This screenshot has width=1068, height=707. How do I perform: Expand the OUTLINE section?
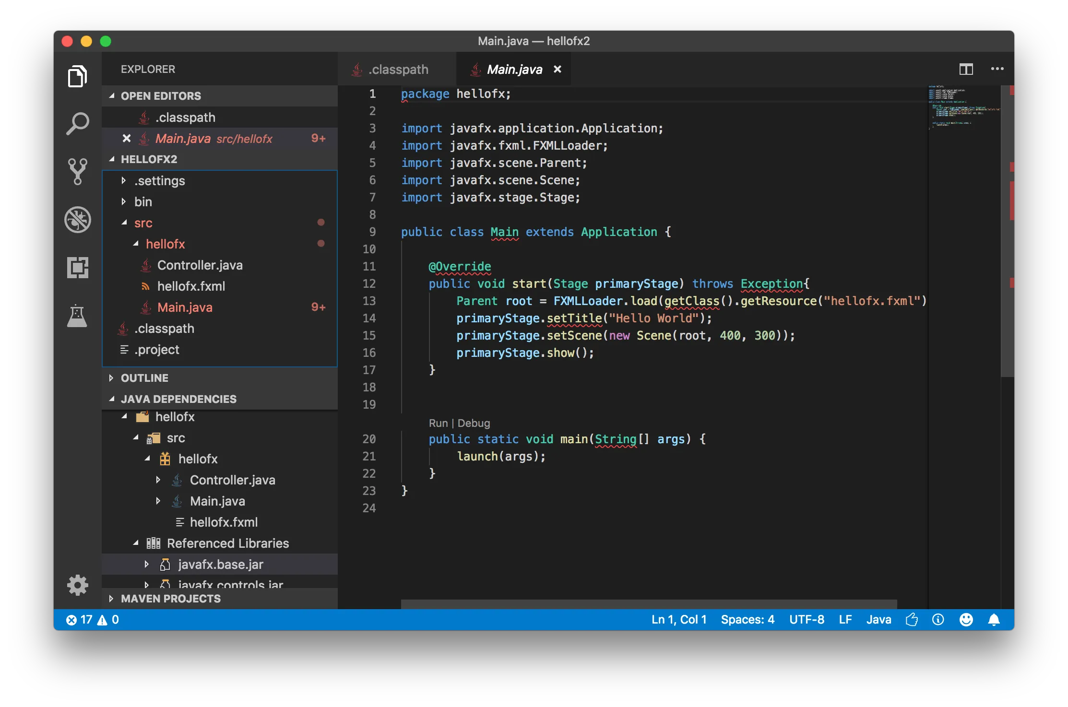pyautogui.click(x=144, y=378)
